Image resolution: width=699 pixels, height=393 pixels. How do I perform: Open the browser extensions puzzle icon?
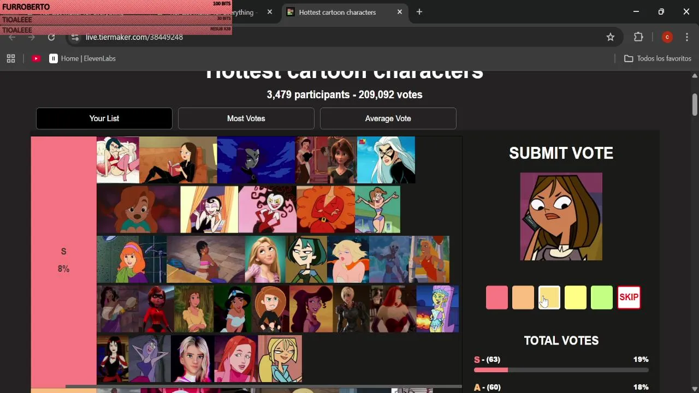click(638, 37)
